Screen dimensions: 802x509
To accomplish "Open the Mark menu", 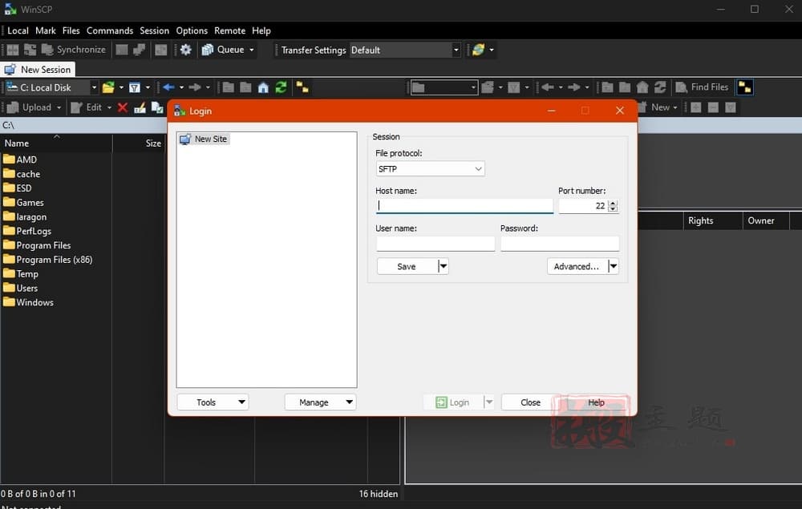I will 46,30.
